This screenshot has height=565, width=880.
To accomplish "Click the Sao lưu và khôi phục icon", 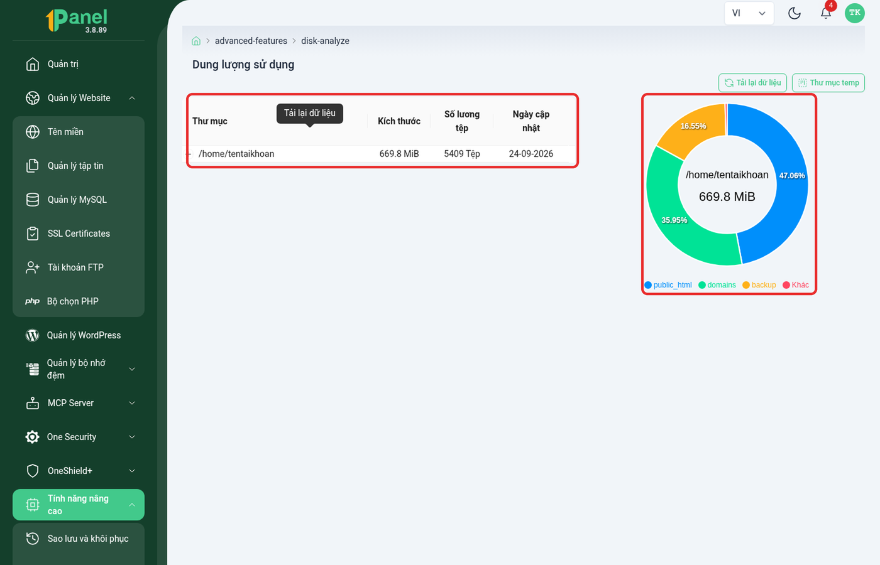I will (x=33, y=539).
